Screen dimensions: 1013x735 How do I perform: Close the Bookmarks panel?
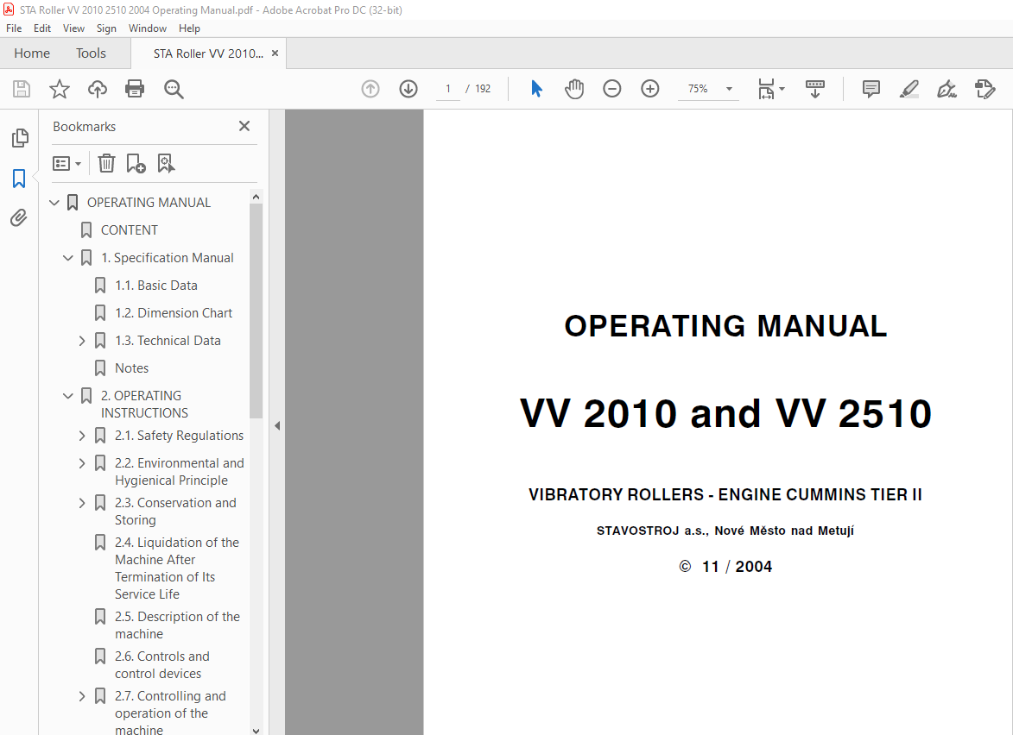pos(244,127)
